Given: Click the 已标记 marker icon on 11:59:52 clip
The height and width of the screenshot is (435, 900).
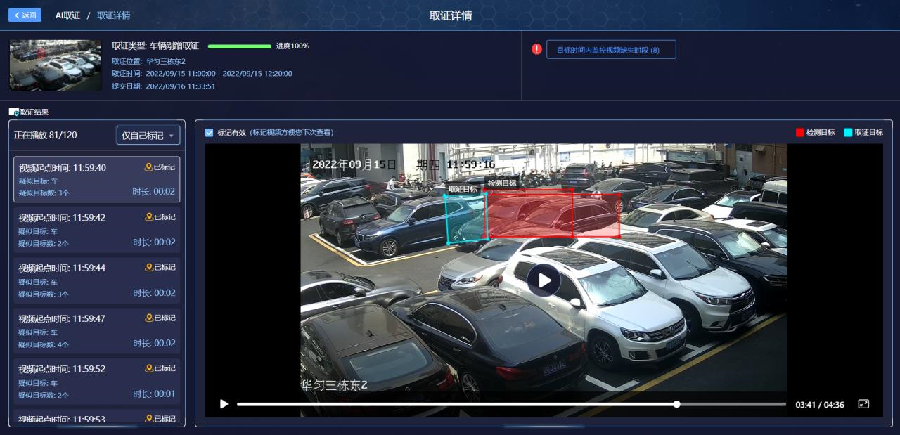Looking at the screenshot, I should click(x=148, y=368).
